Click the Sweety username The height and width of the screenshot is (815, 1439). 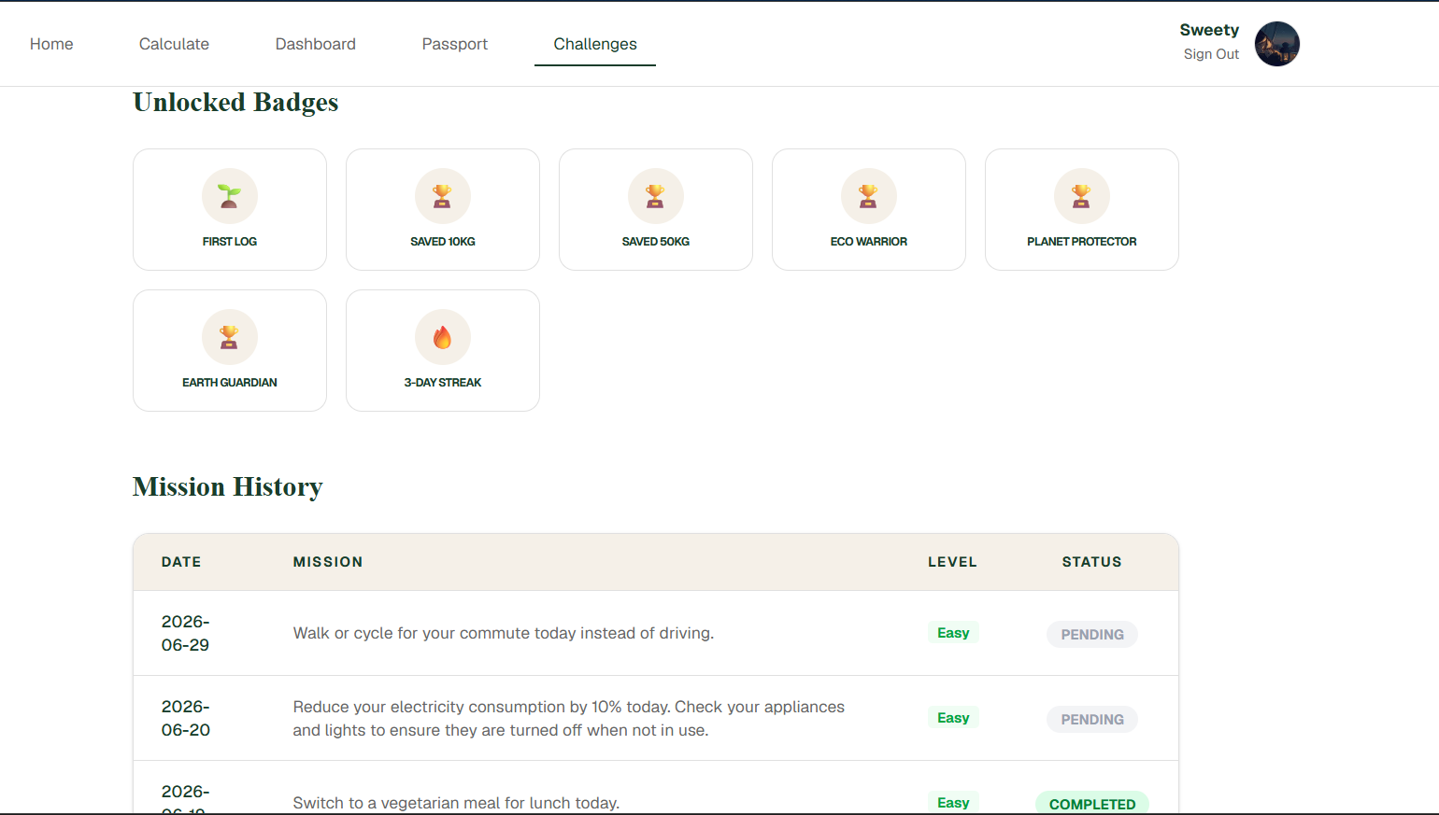1209,30
